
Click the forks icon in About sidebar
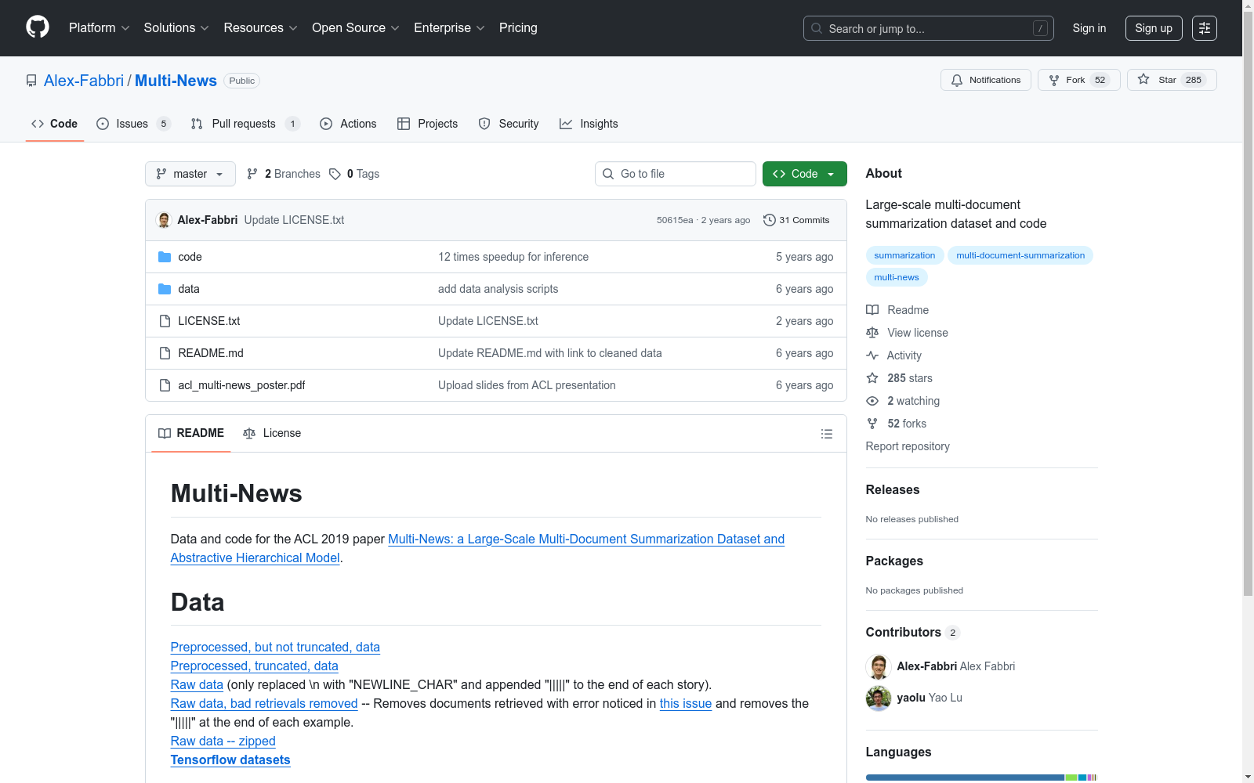[872, 424]
